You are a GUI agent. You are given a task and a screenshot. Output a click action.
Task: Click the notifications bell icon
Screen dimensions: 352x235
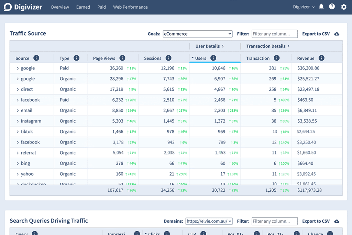click(321, 7)
